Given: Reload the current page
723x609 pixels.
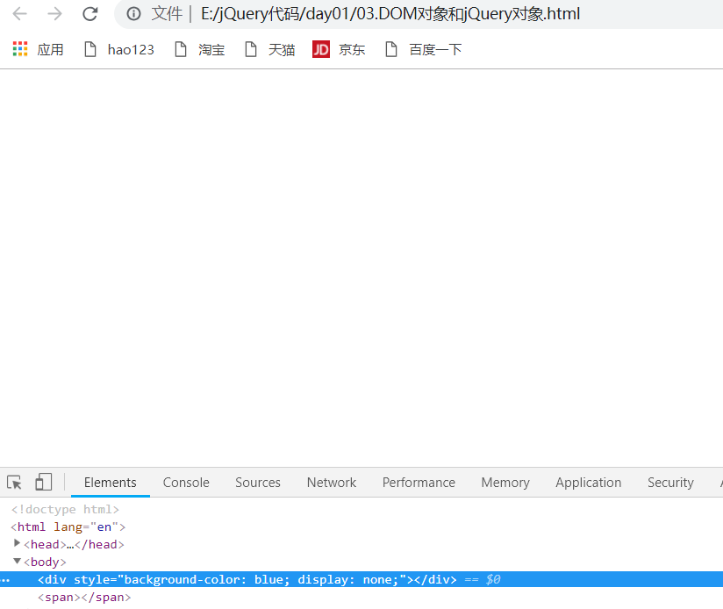Looking at the screenshot, I should click(x=89, y=14).
